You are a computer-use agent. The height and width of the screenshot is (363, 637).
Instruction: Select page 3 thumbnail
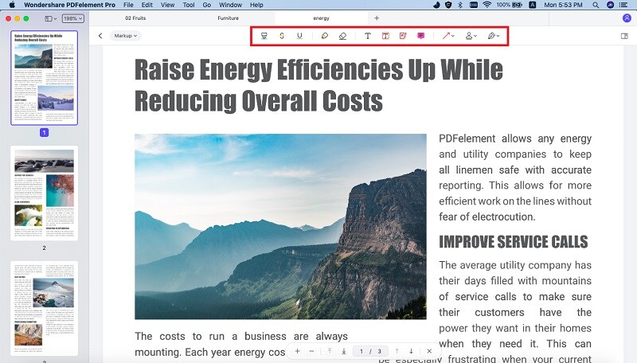coord(45,309)
